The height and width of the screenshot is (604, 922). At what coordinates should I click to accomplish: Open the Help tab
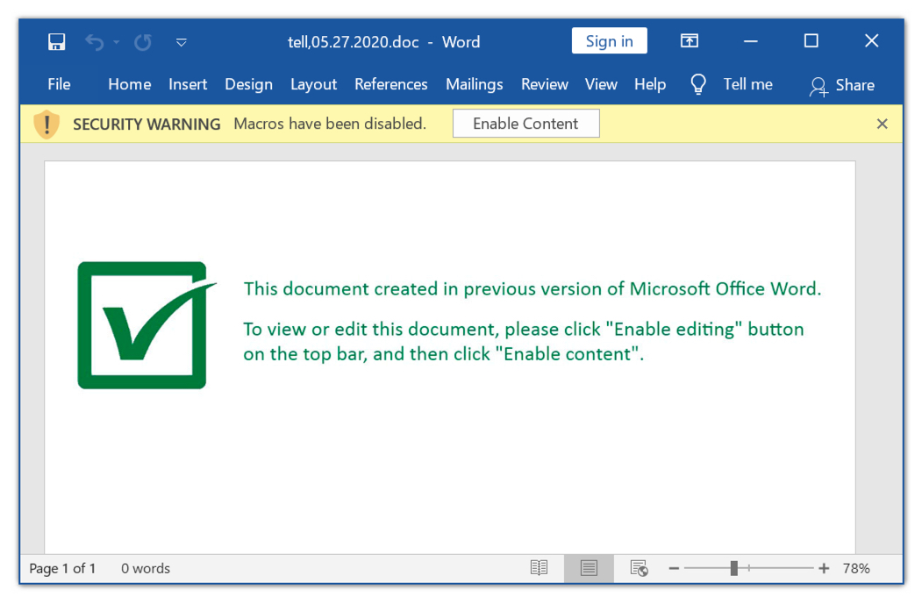pyautogui.click(x=650, y=85)
